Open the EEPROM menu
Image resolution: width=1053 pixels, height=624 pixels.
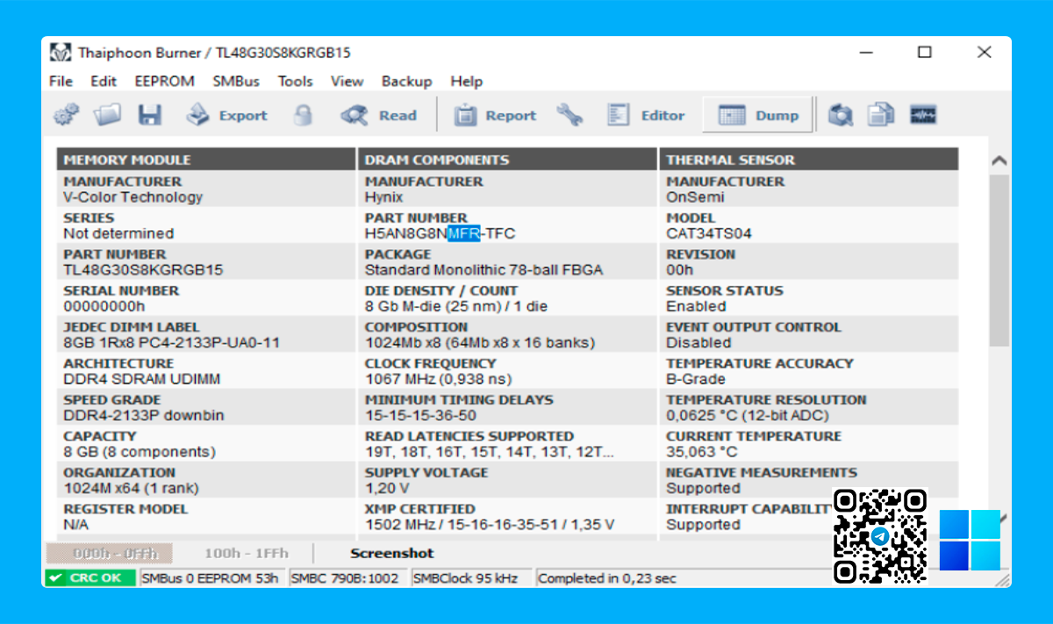pos(164,81)
